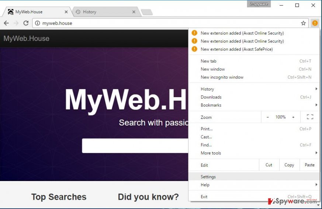This screenshot has height=209, width=322.
Task: Open second Avast Online Security extension notice
Action: [x=254, y=41]
